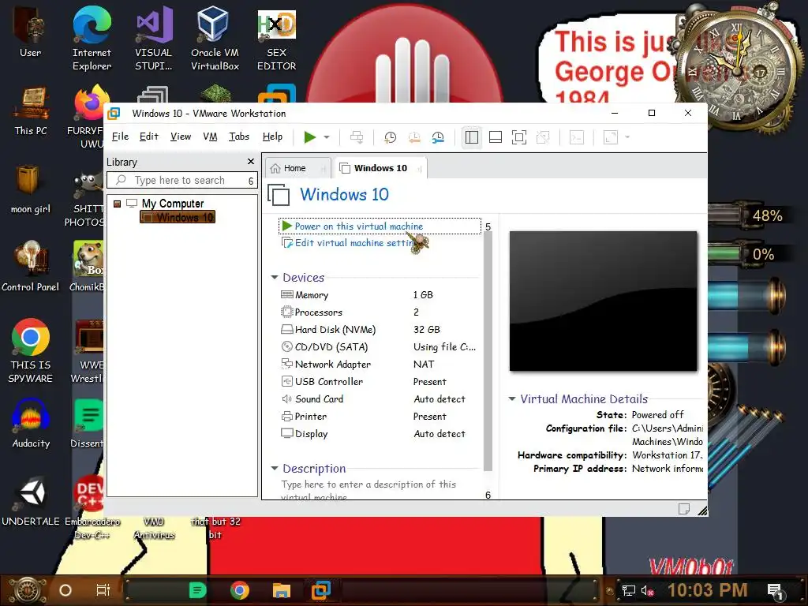This screenshot has height=606, width=808.
Task: Select the SEX EDITOR HxD desktop icon
Action: pyautogui.click(x=277, y=39)
